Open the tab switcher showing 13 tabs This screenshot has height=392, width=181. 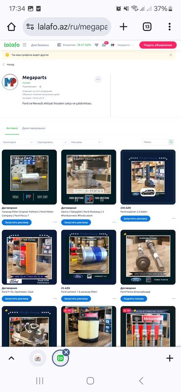tap(147, 26)
